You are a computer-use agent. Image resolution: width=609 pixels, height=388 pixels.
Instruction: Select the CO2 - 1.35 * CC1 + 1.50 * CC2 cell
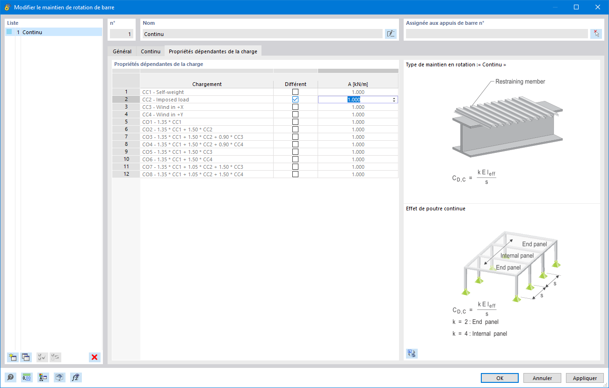(207, 129)
